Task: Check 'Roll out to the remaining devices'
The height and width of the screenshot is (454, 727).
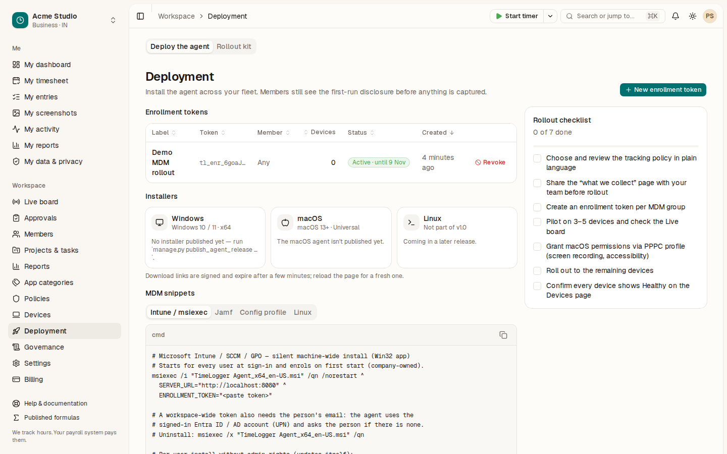Action: point(537,271)
